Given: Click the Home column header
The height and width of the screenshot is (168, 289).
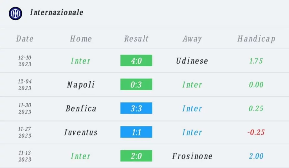Looking at the screenshot, I should tap(81, 39).
